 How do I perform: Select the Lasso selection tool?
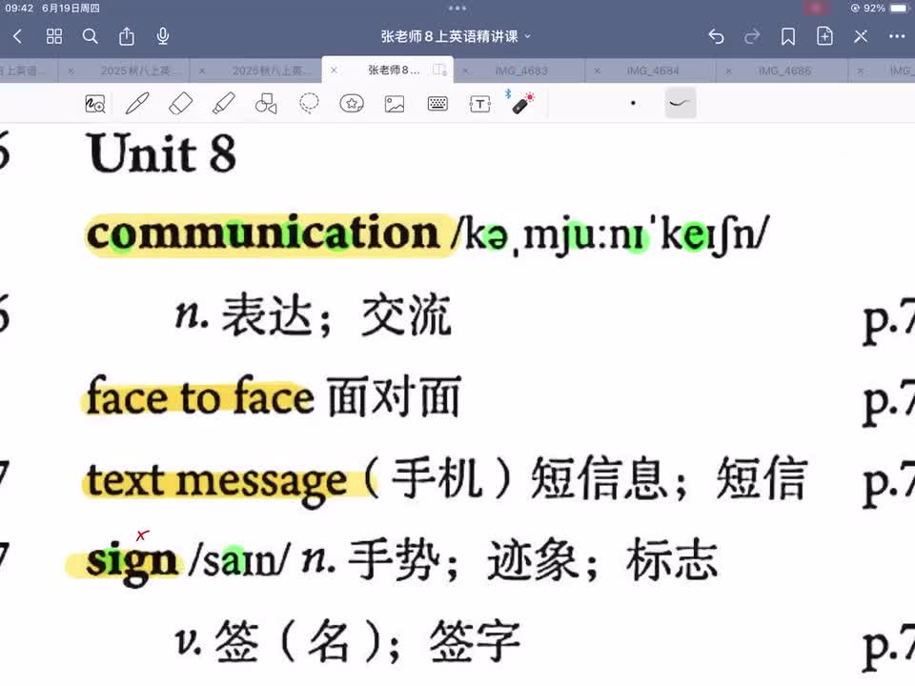click(309, 104)
